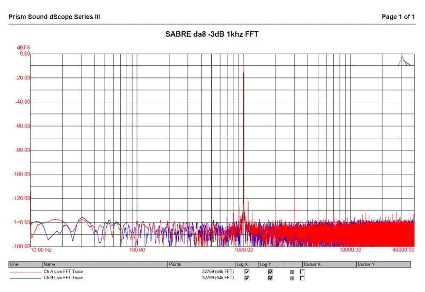Click the 1000.00 X-axis label
Image resolution: width=425 pixels, height=292 pixels.
pos(244,250)
